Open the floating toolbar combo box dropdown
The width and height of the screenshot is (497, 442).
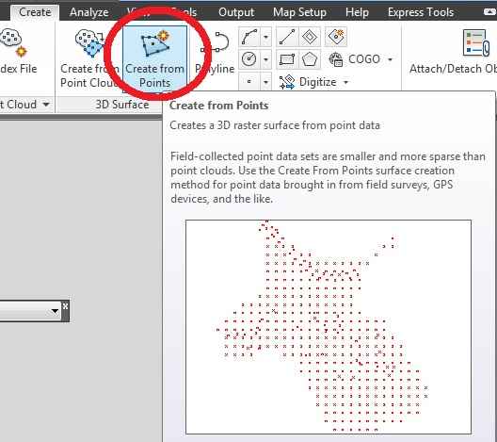point(56,311)
